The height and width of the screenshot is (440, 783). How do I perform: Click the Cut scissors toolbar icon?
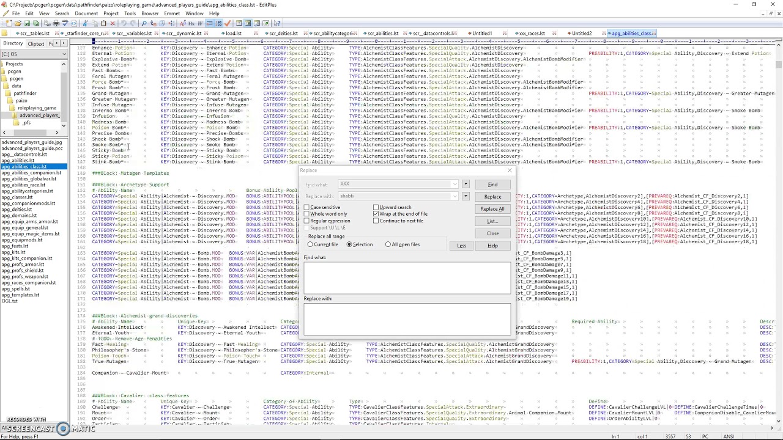pos(85,23)
